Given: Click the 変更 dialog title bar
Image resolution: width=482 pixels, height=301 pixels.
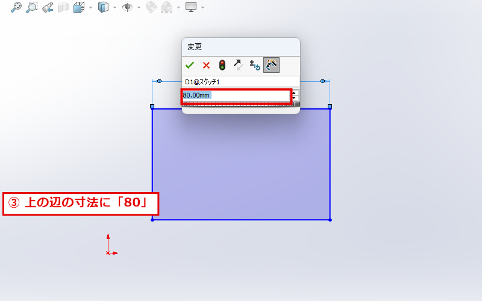Looking at the screenshot, I should pos(240,47).
